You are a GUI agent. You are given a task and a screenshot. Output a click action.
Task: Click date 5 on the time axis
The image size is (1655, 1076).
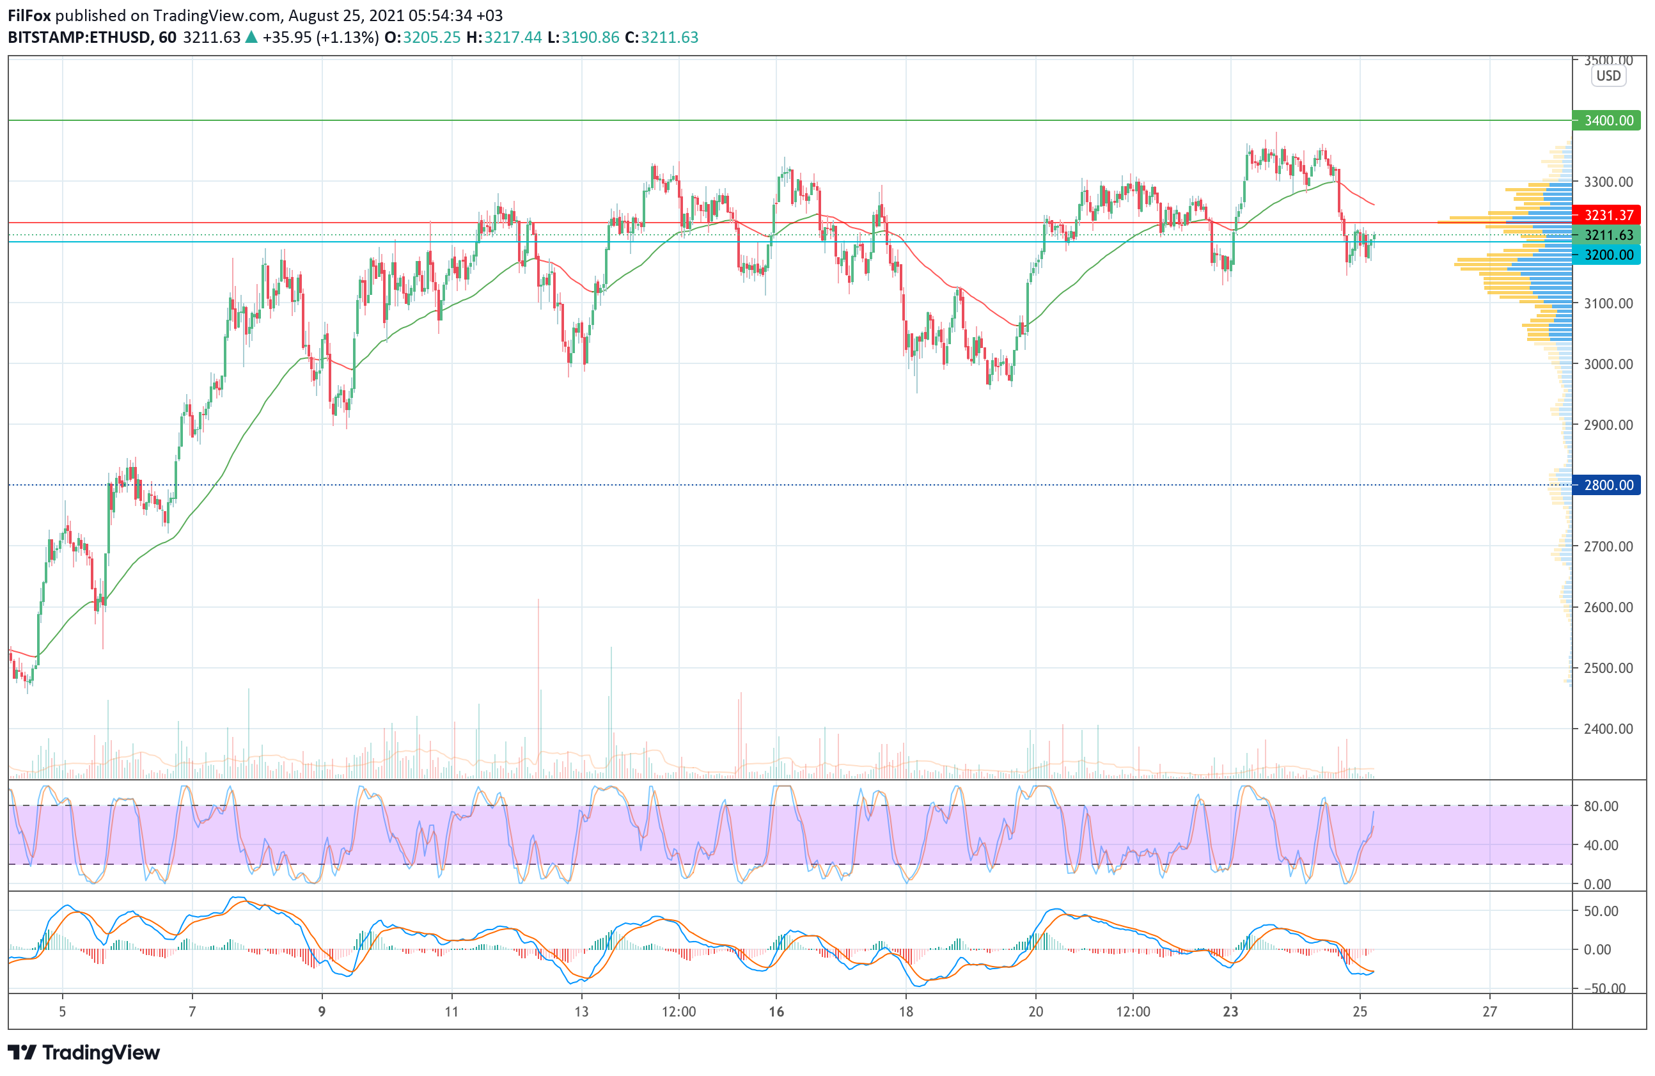coord(63,1011)
